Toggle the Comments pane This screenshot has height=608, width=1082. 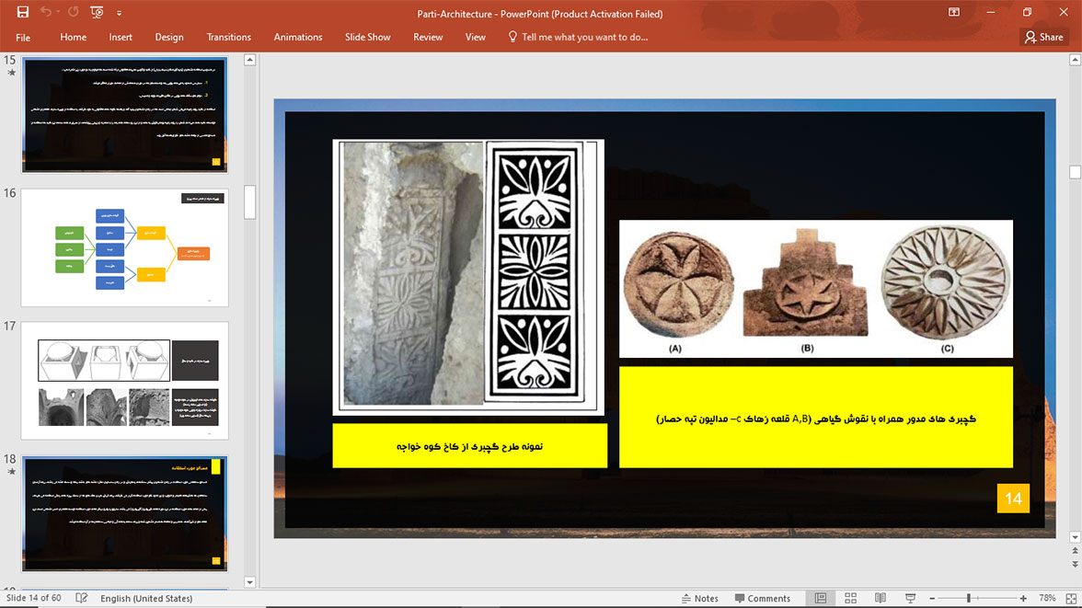(763, 598)
